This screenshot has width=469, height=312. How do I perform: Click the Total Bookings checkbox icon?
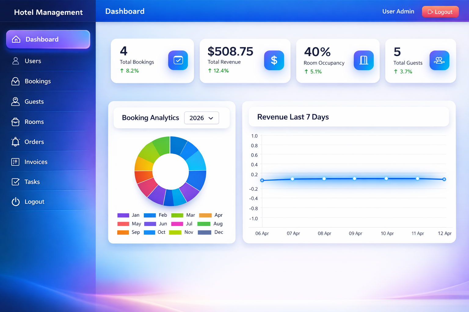click(x=178, y=60)
